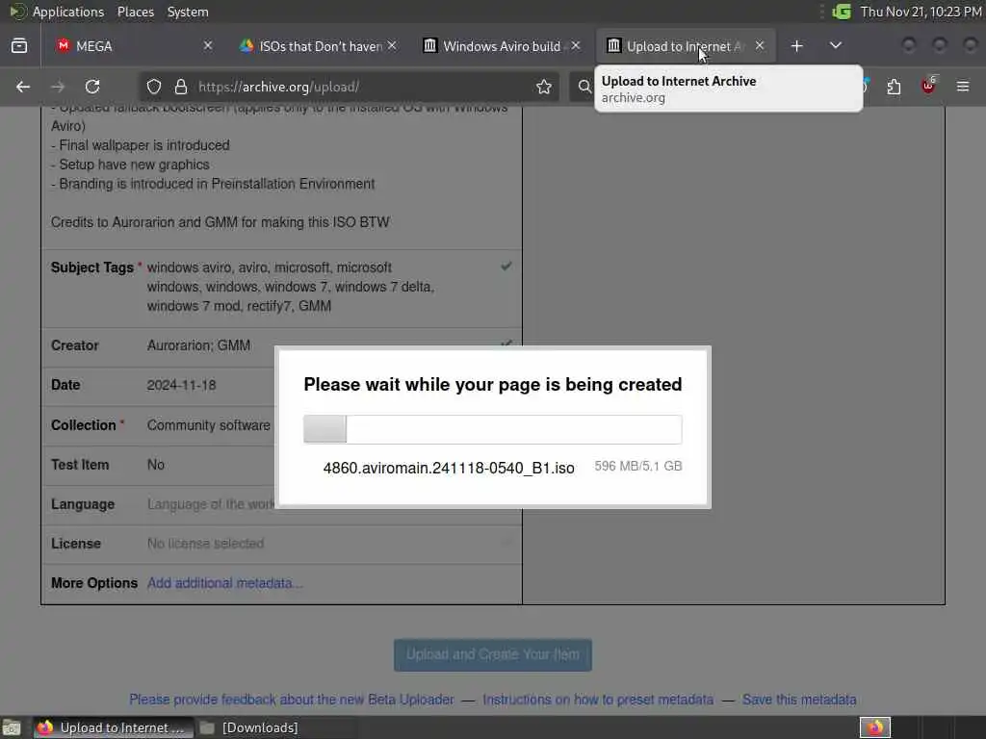Open the Firefox hamburger application menu

click(963, 87)
